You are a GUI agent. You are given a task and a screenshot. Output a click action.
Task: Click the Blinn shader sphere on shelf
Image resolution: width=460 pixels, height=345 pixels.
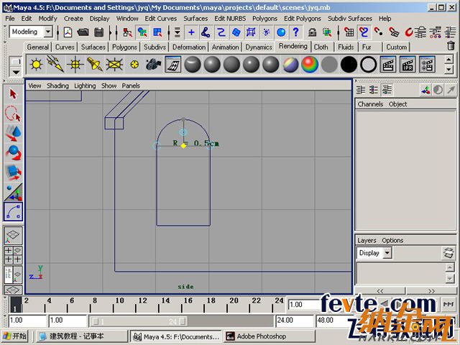click(x=212, y=65)
